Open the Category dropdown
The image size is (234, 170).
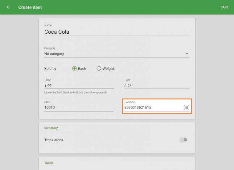point(117,53)
